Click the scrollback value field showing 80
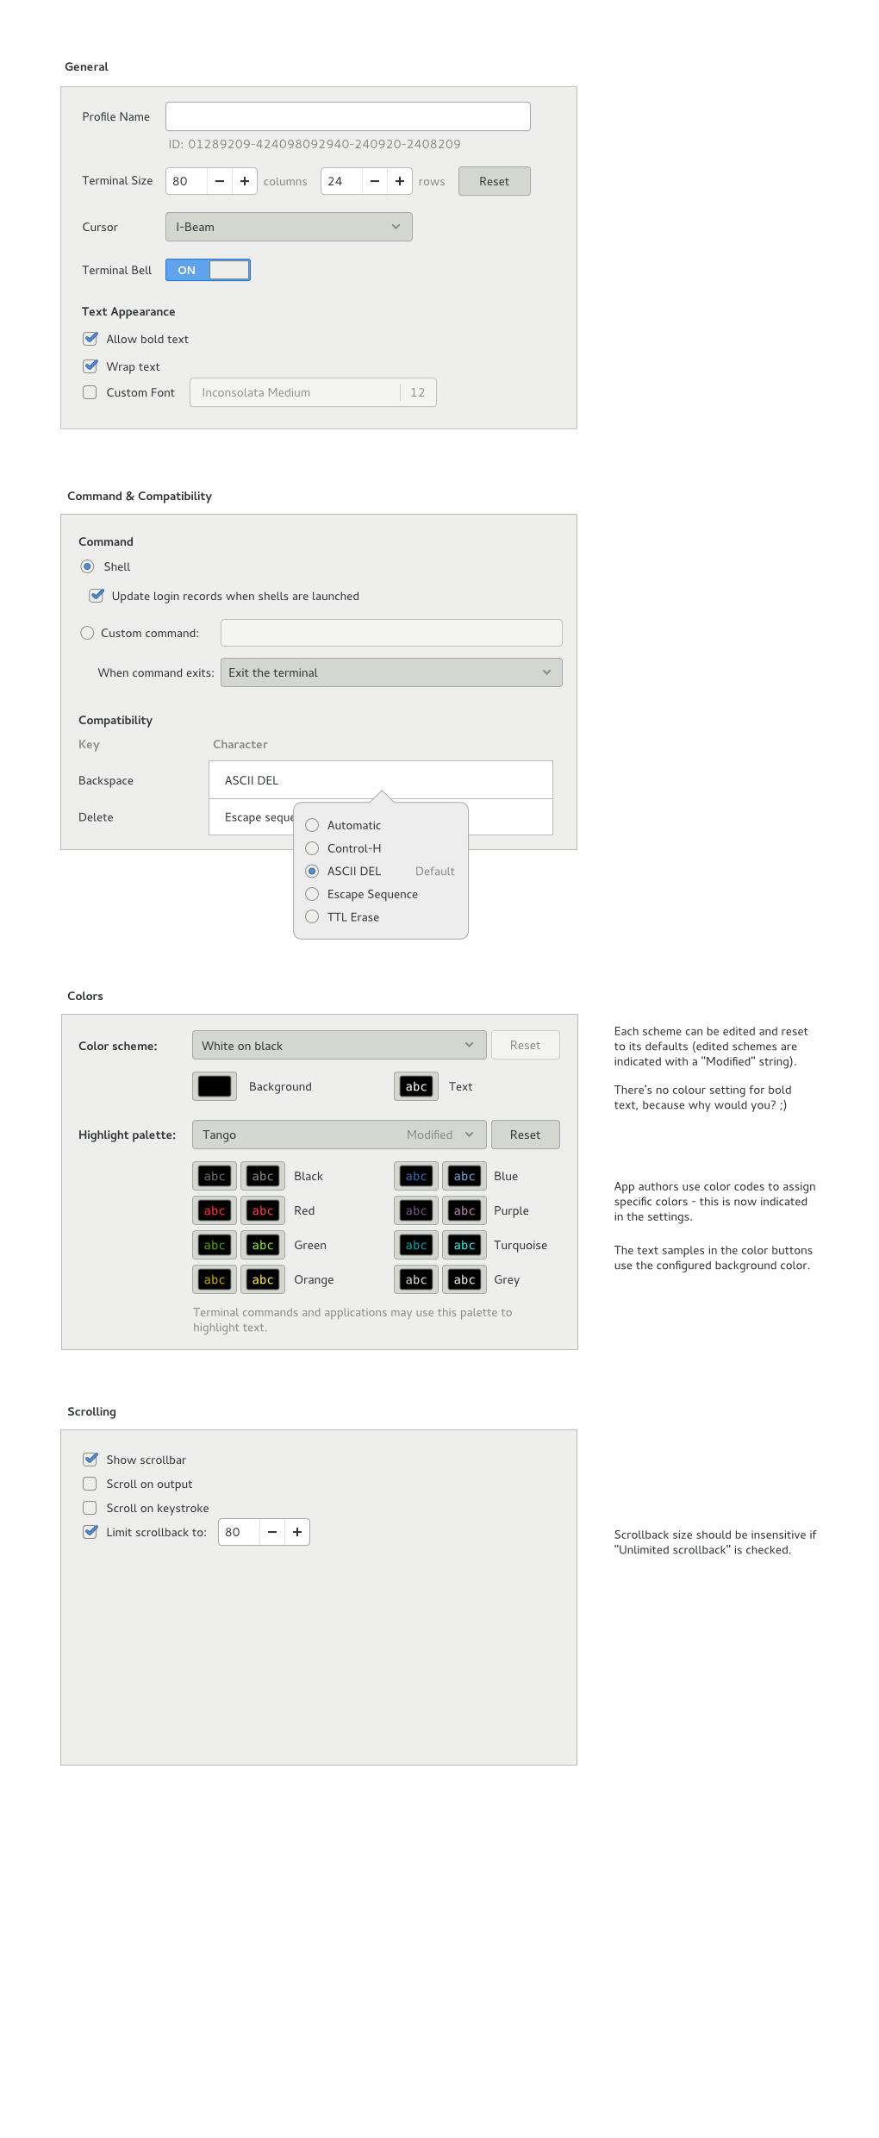The width and height of the screenshot is (879, 2138). [240, 1532]
